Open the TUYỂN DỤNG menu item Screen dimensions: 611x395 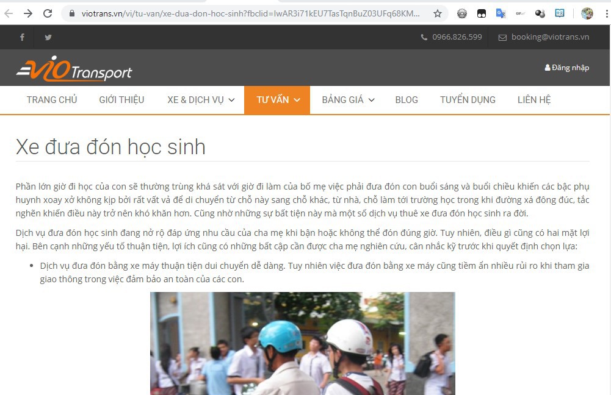tap(468, 99)
